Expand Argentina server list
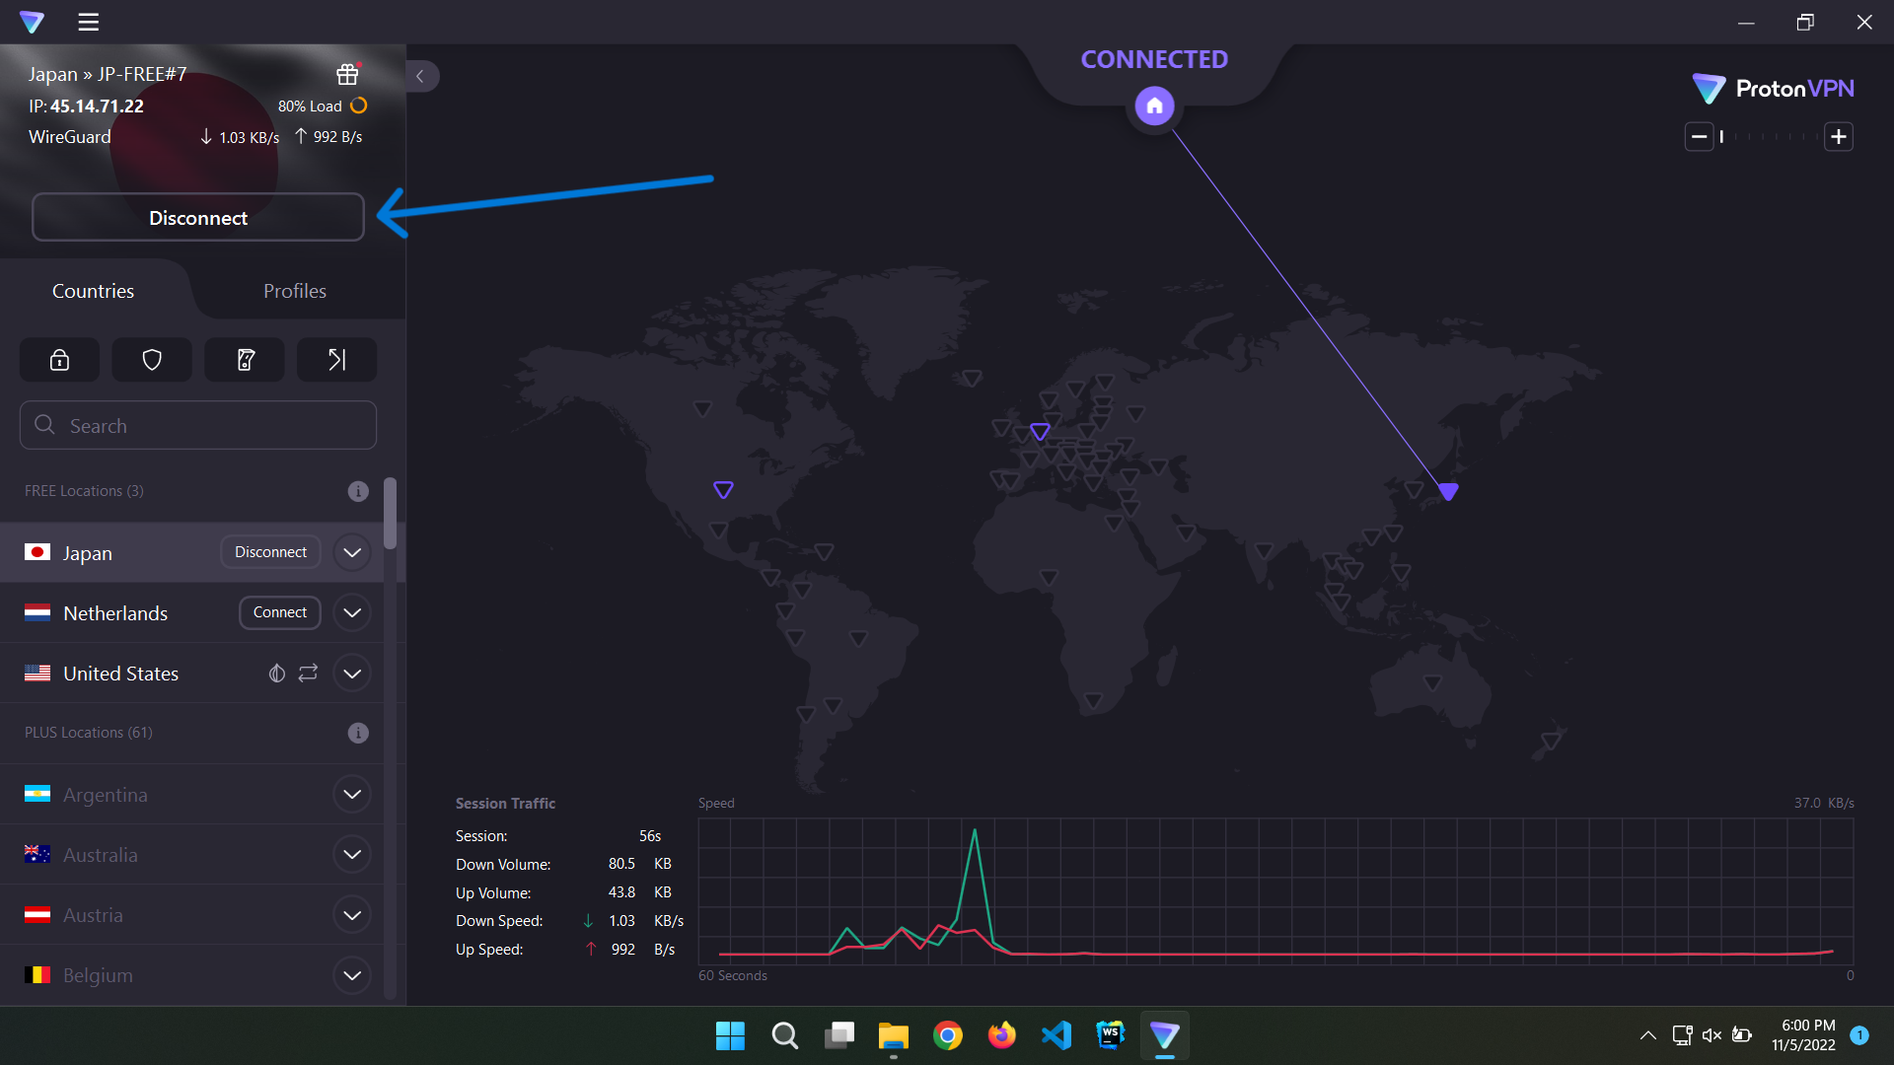The image size is (1894, 1065). click(x=352, y=795)
